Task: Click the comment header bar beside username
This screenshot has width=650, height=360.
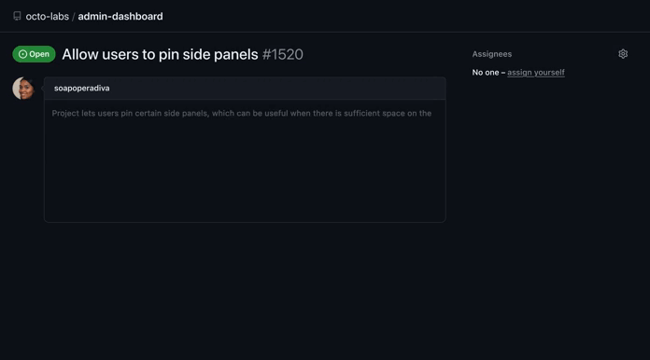Action: (x=277, y=89)
